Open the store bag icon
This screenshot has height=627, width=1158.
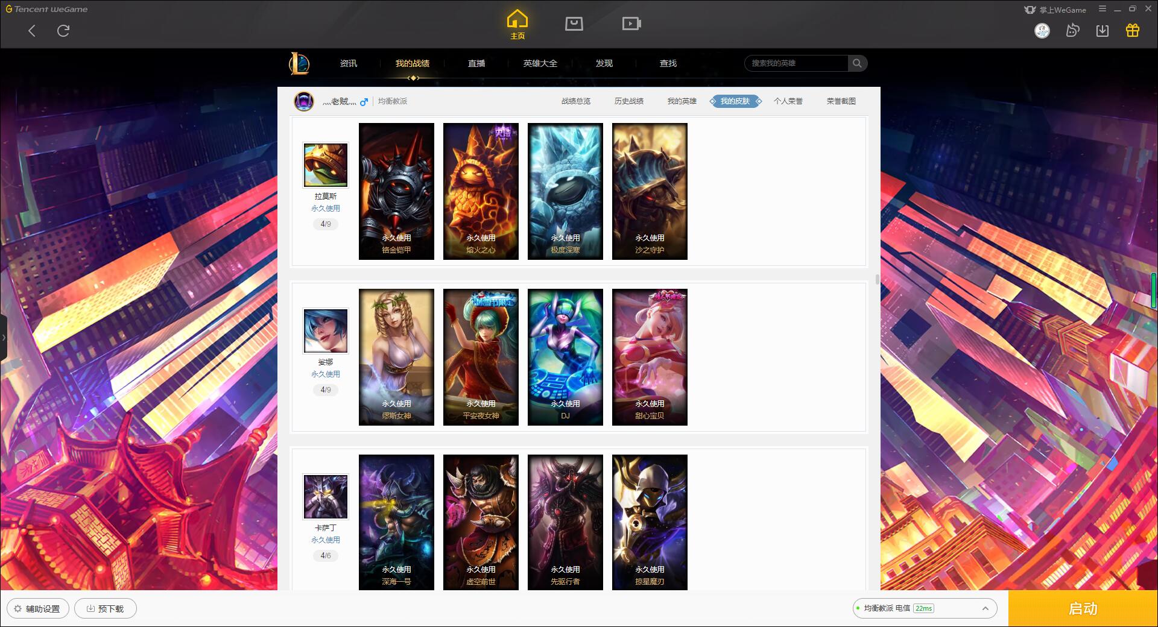tap(574, 24)
